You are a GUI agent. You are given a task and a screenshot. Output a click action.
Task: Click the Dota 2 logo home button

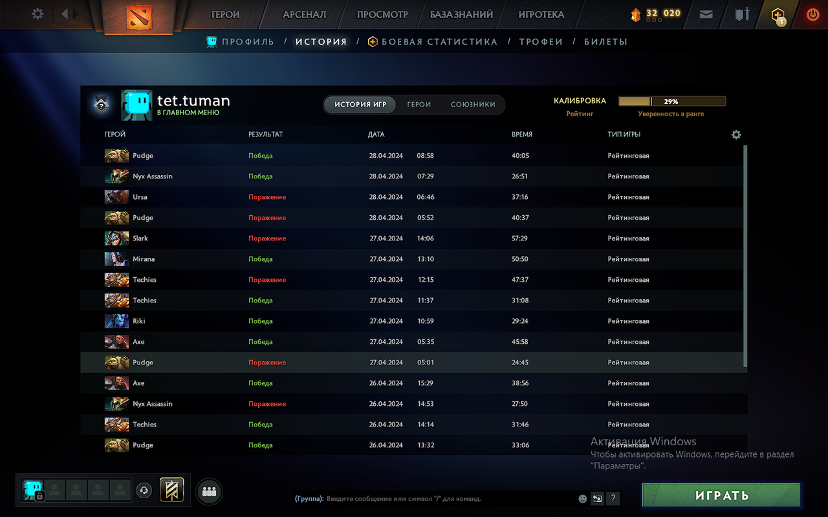click(135, 16)
